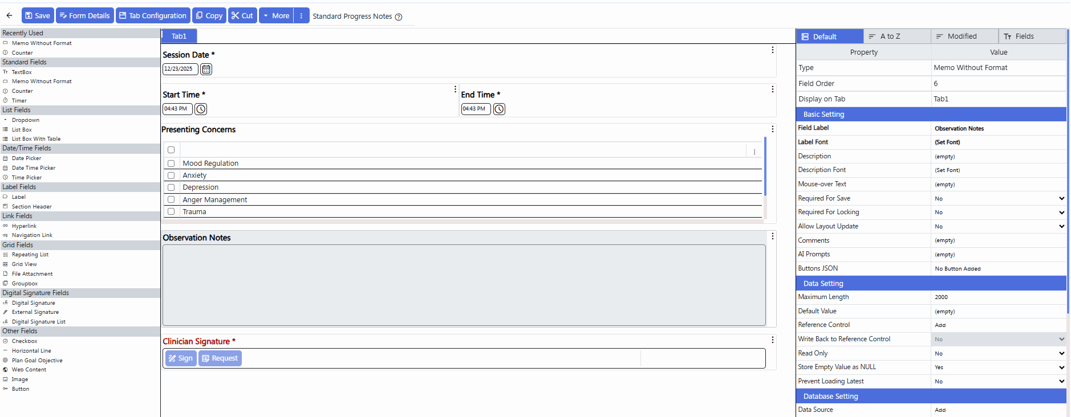Click the Session Date input field
Screen dimensions: 1071x417
(x=180, y=69)
